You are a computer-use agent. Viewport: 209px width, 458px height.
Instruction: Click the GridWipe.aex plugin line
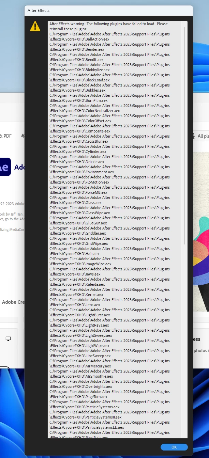79,243
